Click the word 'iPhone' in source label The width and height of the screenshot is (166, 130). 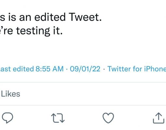point(155,69)
